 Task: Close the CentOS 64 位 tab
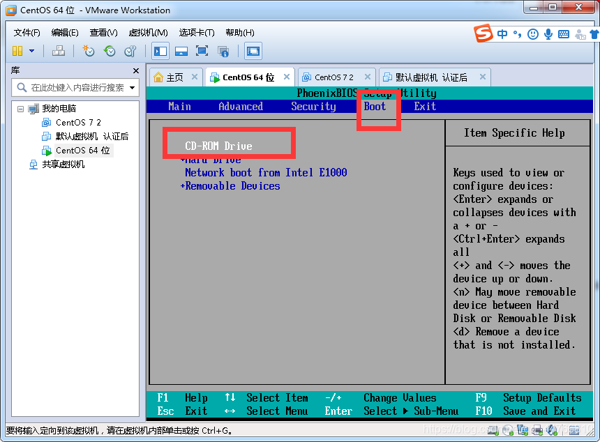point(287,77)
